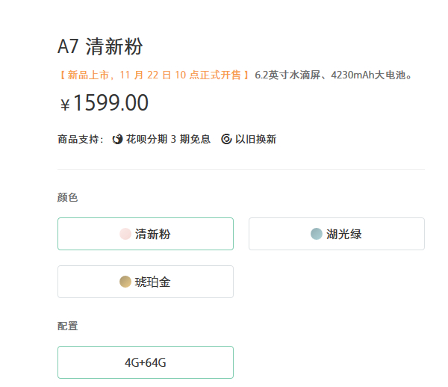The height and width of the screenshot is (387, 448).
Task: Click the amber gold swatch circle
Action: coord(125,282)
